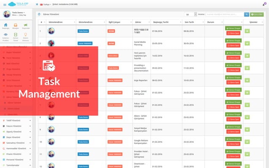
Task: Click the green eye view icon in row 1
Action: pos(247,31)
